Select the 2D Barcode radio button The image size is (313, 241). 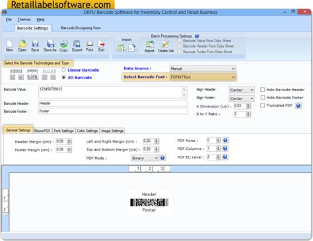click(x=63, y=77)
